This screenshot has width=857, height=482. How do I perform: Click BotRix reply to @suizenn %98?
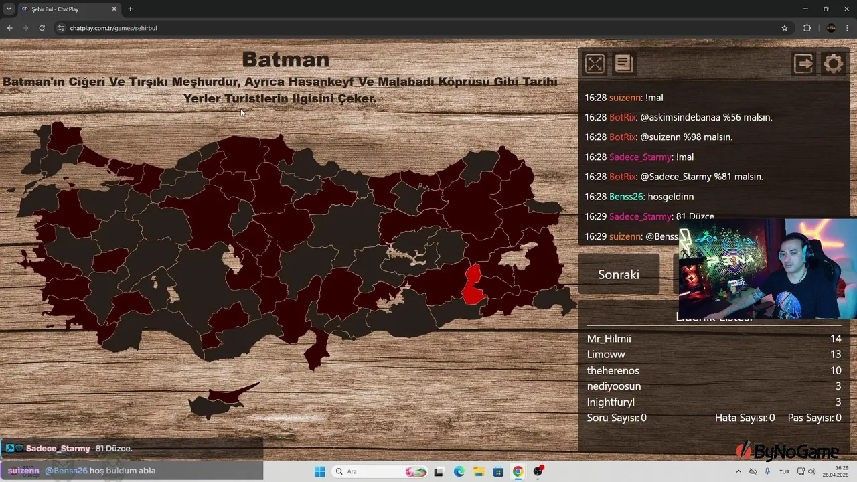tap(659, 137)
